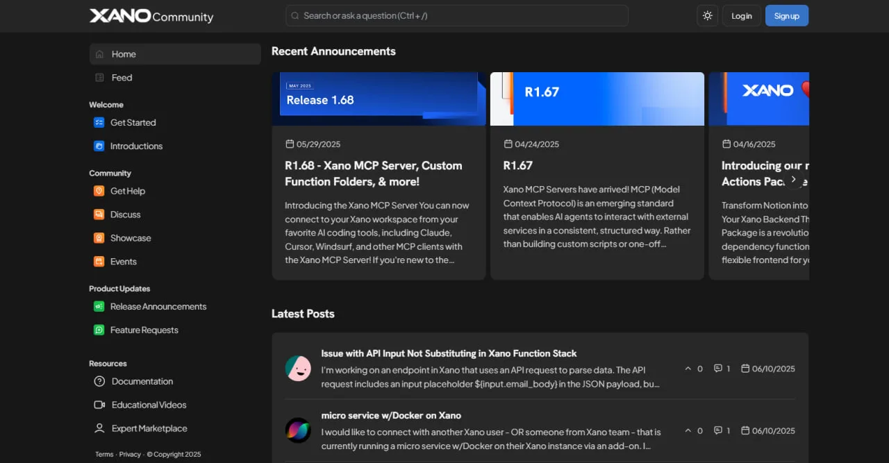Image resolution: width=889 pixels, height=463 pixels.
Task: Click calendar icon on API Input post
Action: tap(745, 369)
